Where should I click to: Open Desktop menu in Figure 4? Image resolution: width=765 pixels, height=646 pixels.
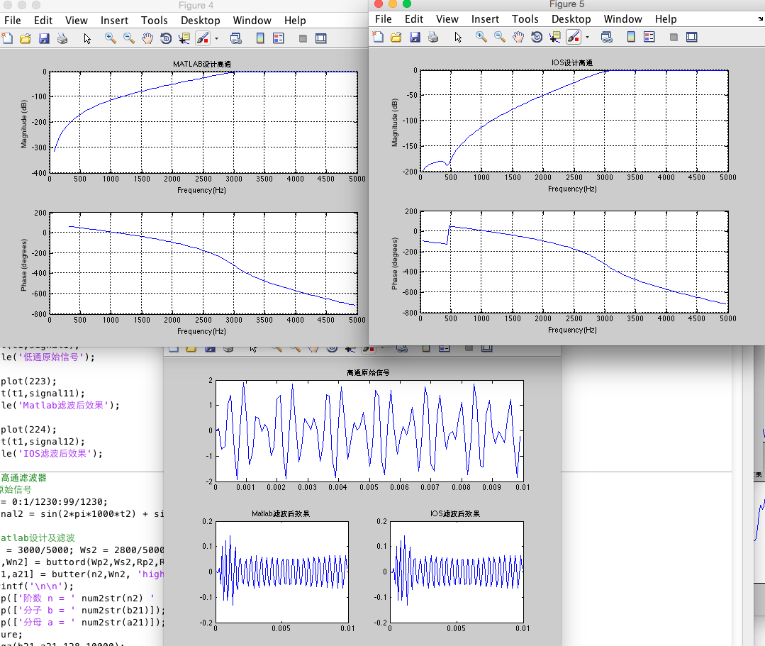pyautogui.click(x=200, y=21)
